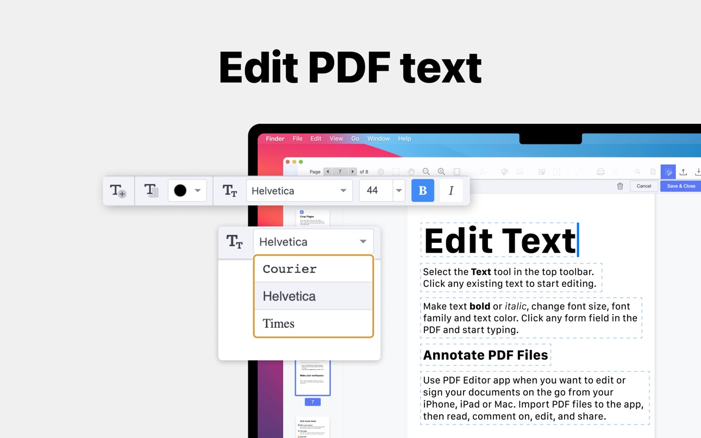Image resolution: width=701 pixels, height=438 pixels.
Task: Open the Help menu in the menu bar
Action: 404,139
